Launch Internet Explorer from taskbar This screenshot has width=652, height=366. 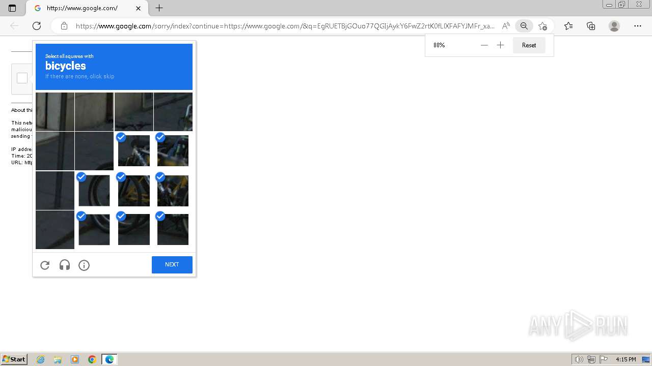coord(41,359)
